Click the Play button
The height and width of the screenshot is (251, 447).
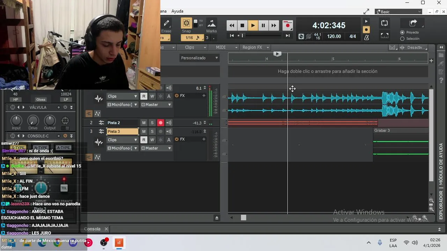(253, 25)
